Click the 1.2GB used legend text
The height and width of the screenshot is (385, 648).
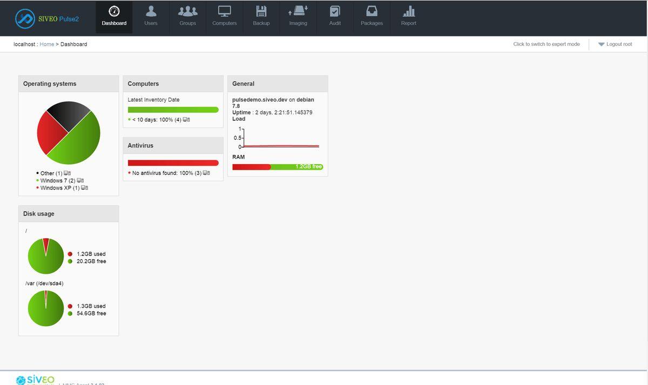91,254
